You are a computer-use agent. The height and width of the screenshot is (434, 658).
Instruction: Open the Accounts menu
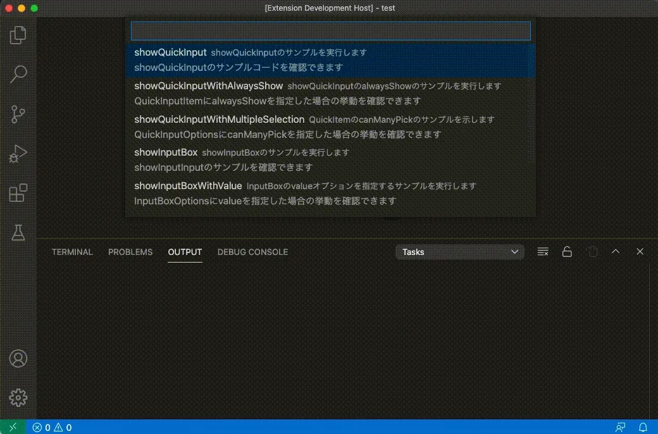click(18, 359)
